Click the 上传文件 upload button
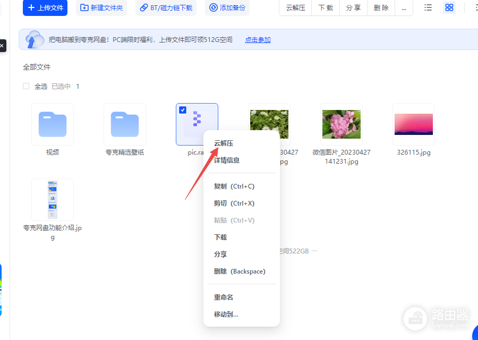The image size is (478, 340). pos(45,7)
